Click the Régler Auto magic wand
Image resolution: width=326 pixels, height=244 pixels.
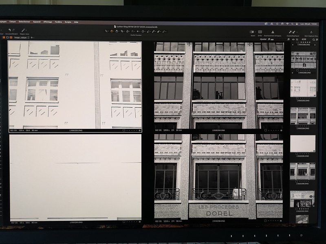tap(24, 30)
